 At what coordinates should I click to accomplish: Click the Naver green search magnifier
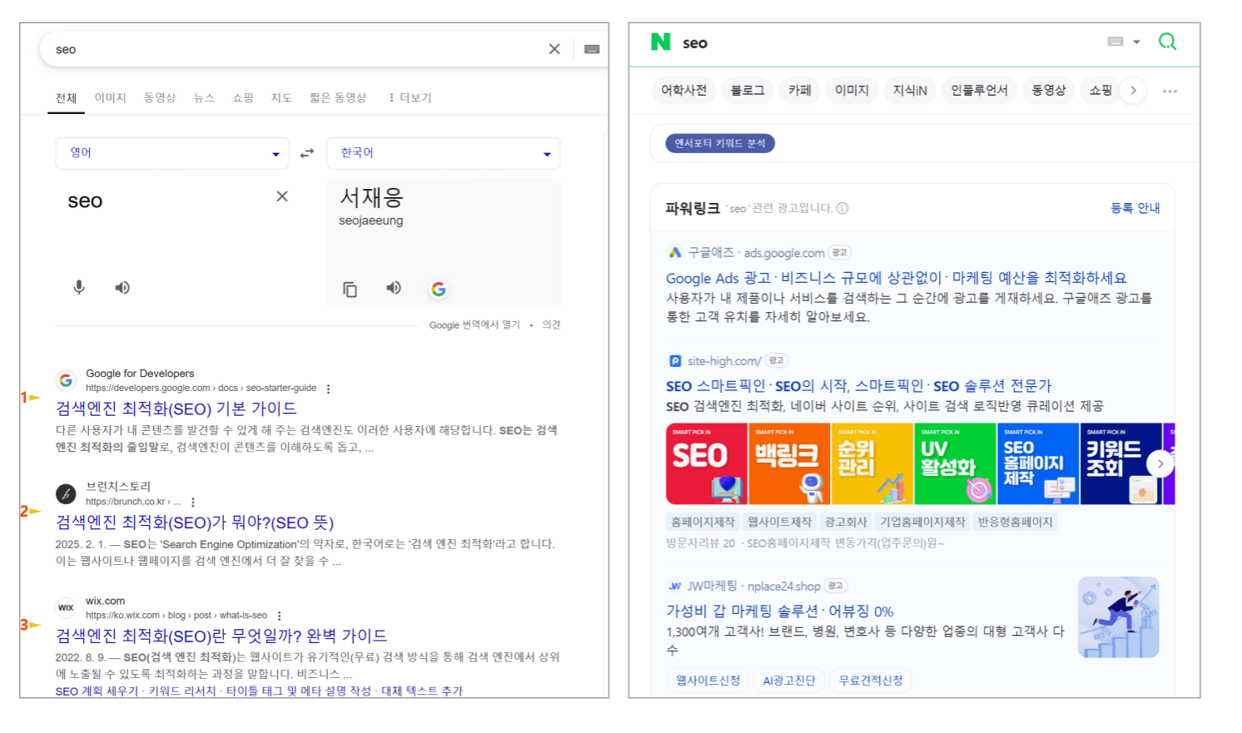(1168, 42)
